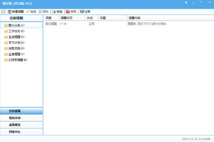Open the title bar dropdown menu arrow
The width and height of the screenshot is (214, 142).
coord(186,2)
